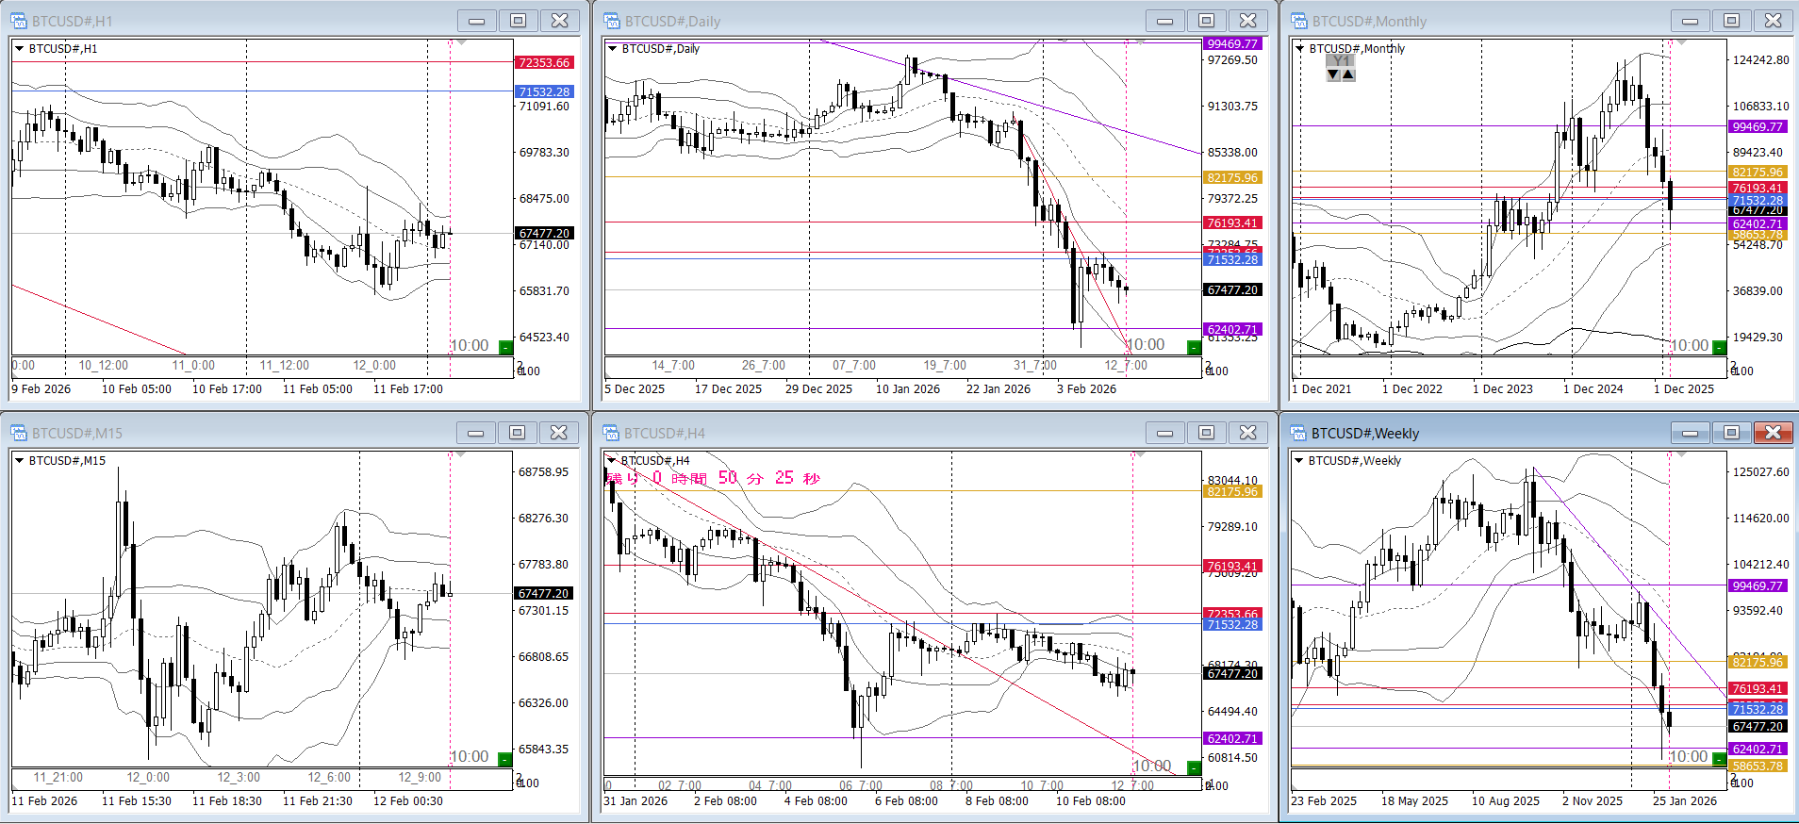Expand the triangle beside BTCUSD#,H1 chart label
The height and width of the screenshot is (824, 1799).
[x=19, y=48]
